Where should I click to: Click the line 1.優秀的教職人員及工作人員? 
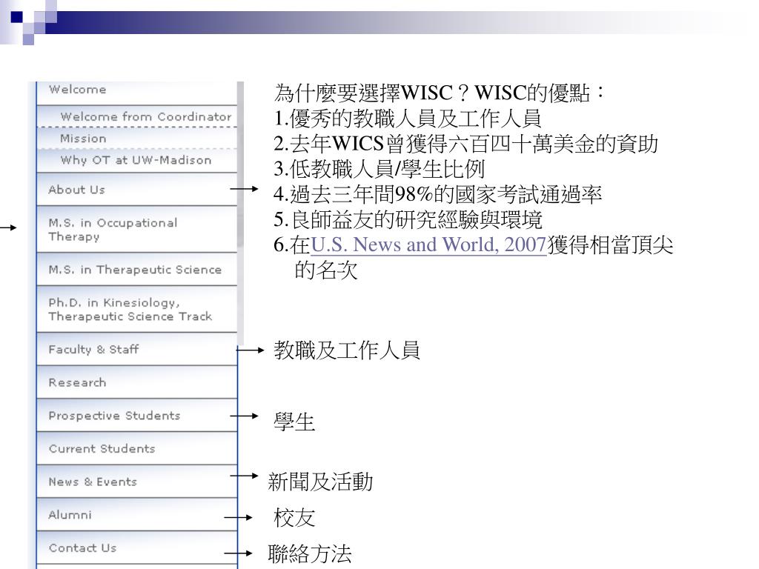pos(407,118)
